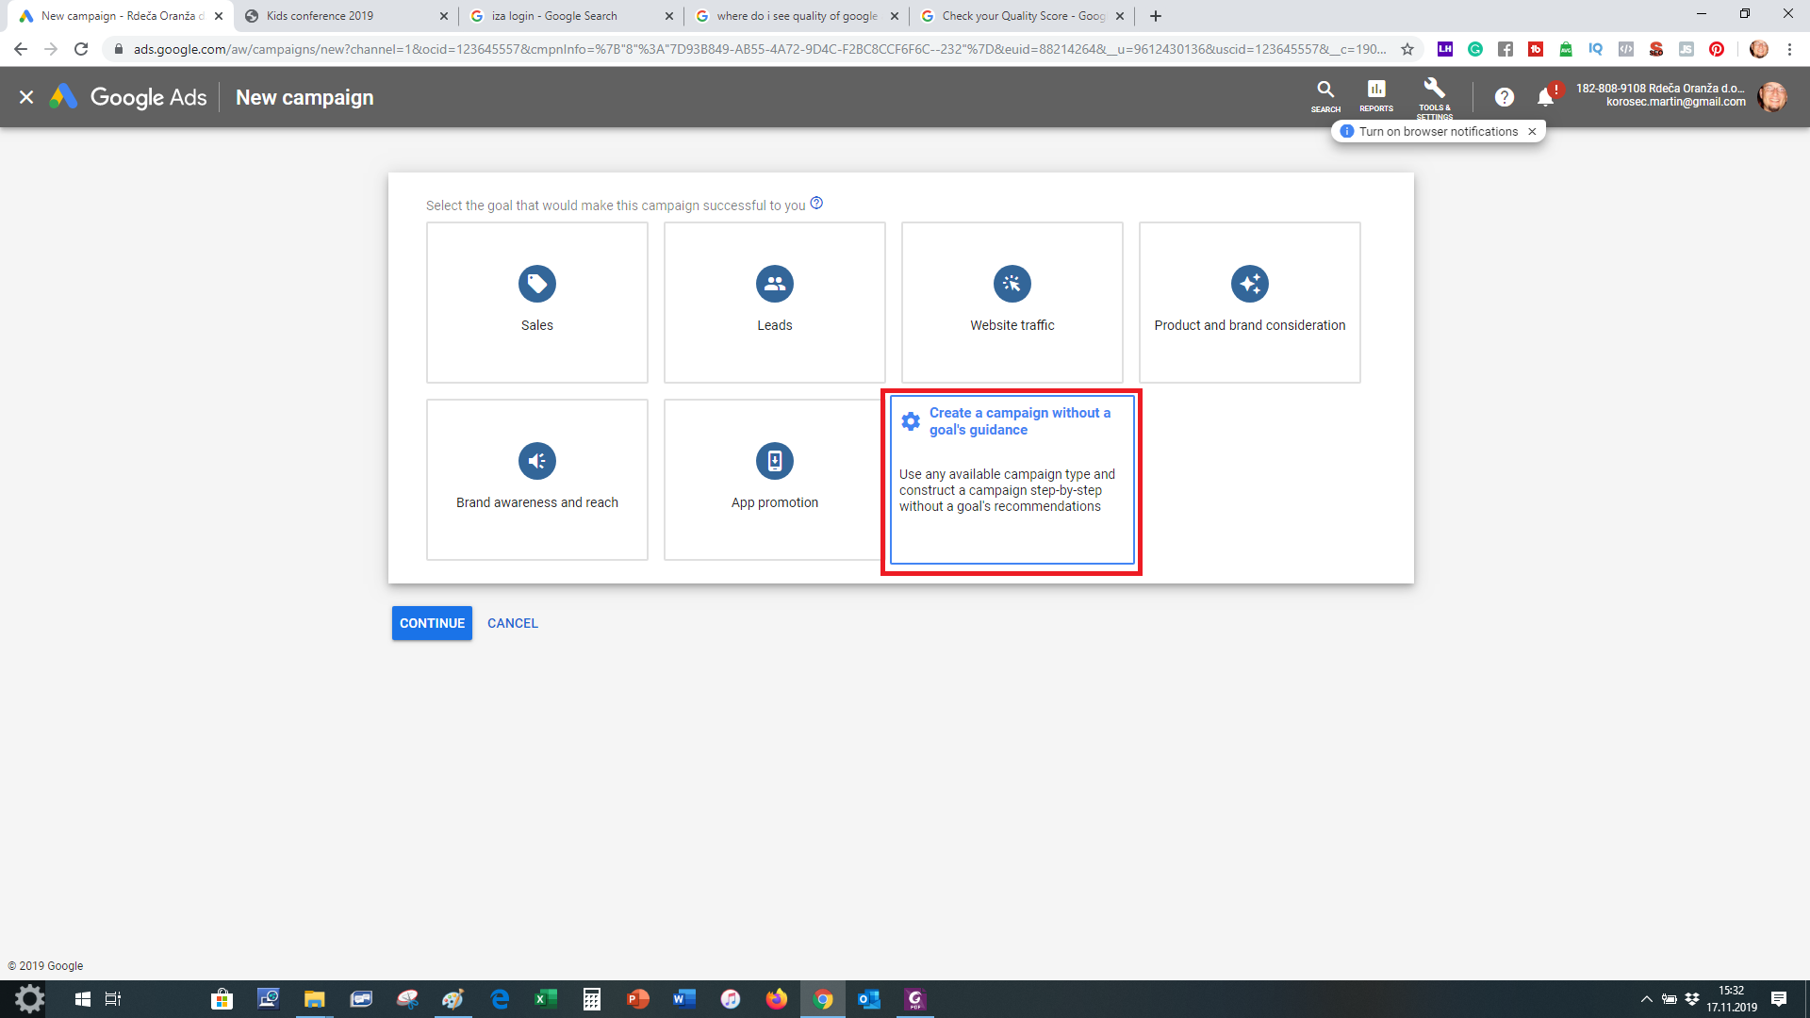1810x1018 pixels.
Task: Choose Brand awareness and reach megaphone icon
Action: click(x=536, y=461)
